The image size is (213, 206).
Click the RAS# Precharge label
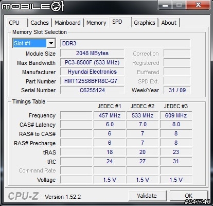click(34, 143)
